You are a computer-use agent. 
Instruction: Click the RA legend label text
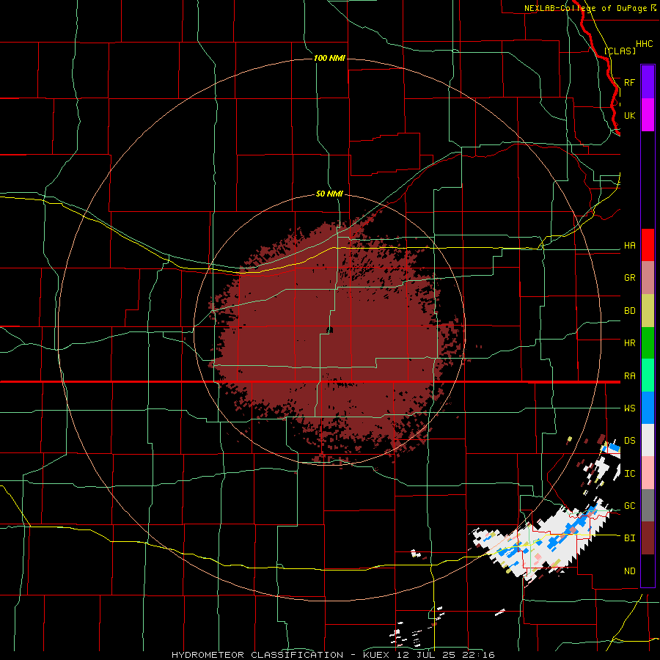click(629, 376)
